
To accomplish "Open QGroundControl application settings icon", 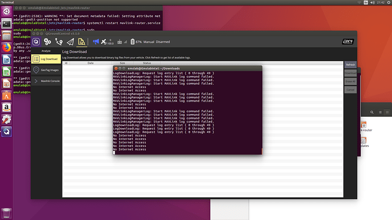I will pyautogui.click(x=36, y=41).
